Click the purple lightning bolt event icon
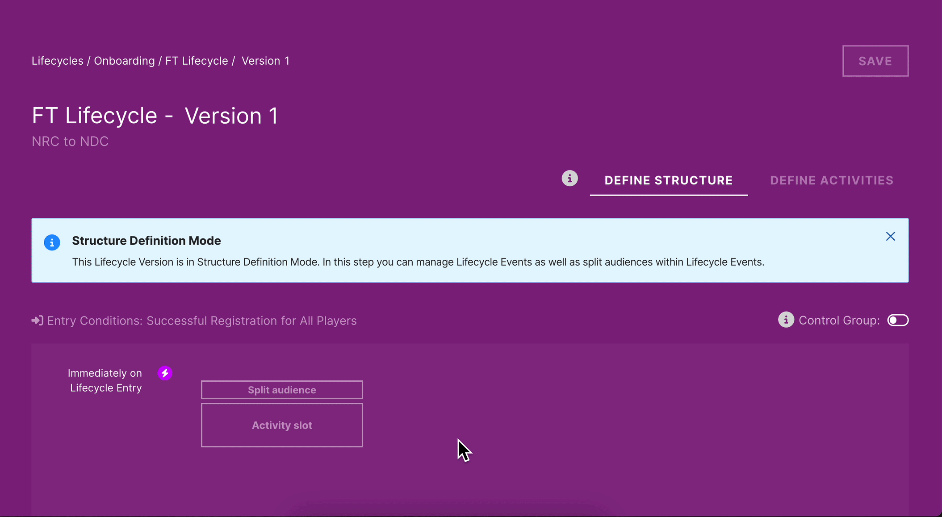The height and width of the screenshot is (517, 942). click(x=165, y=373)
